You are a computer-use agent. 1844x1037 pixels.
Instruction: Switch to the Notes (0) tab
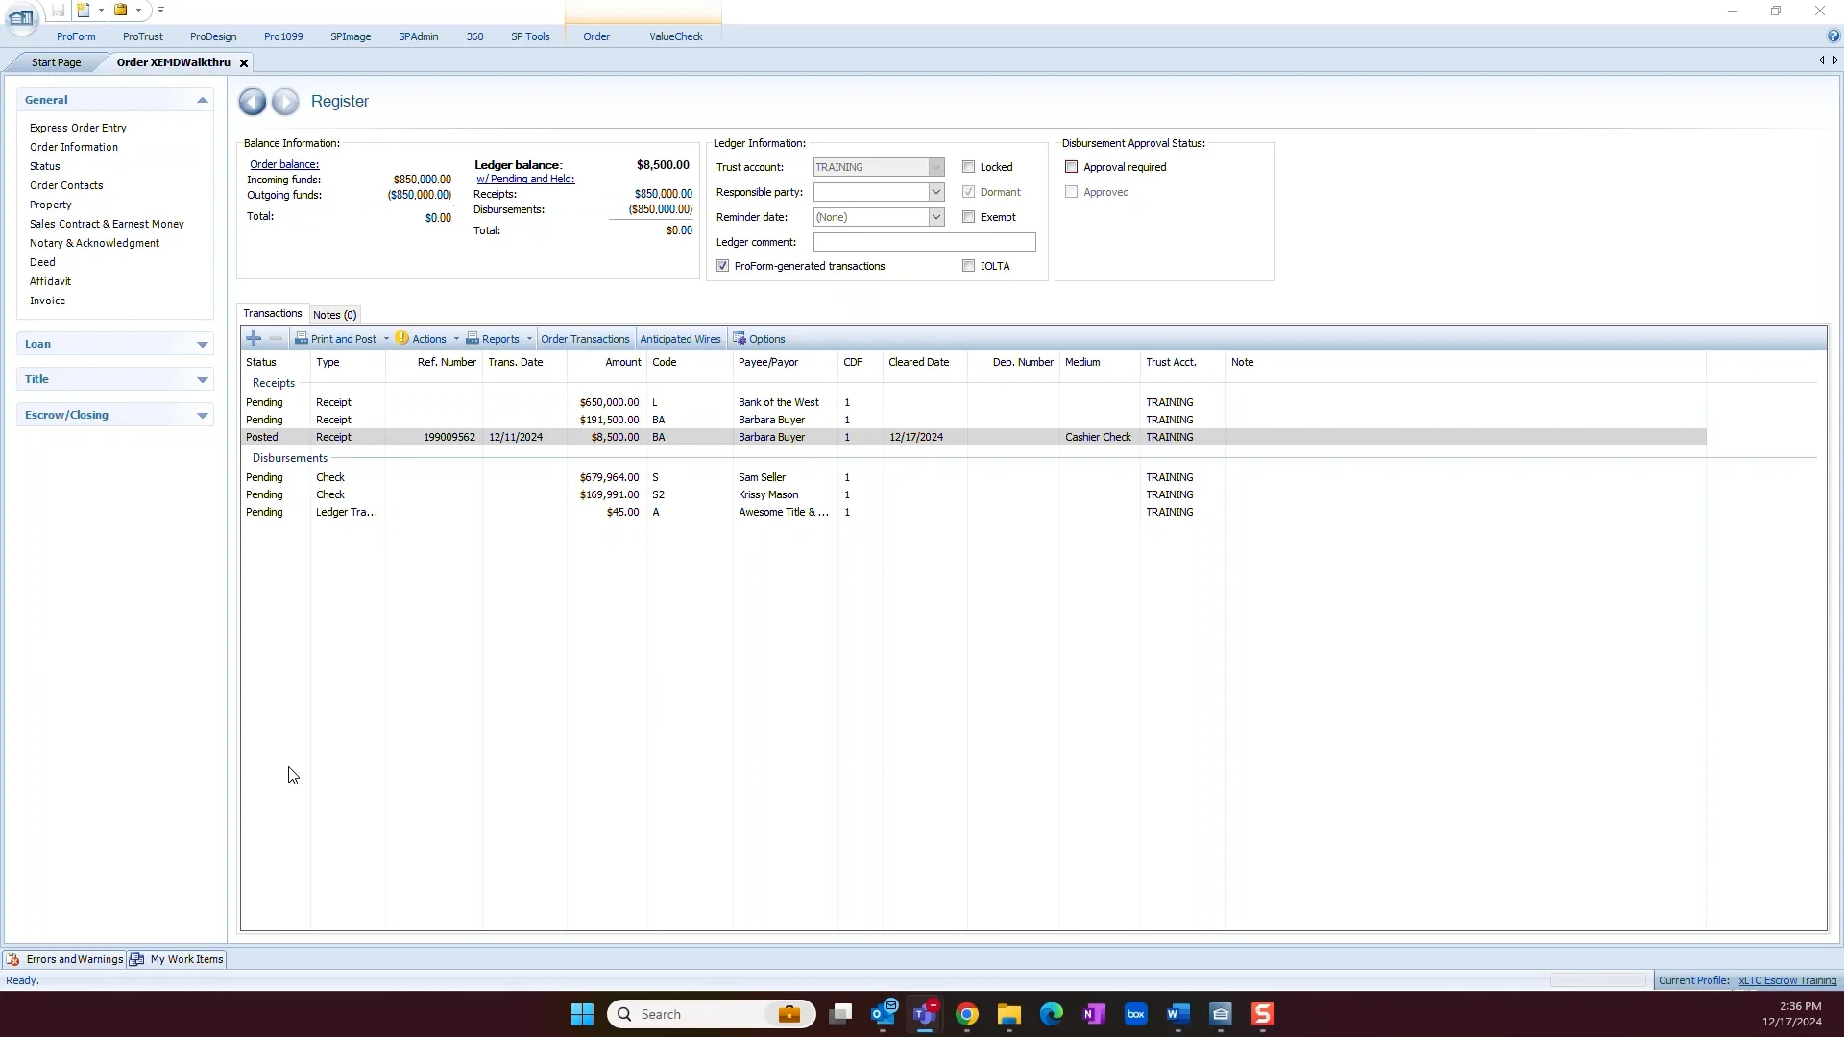(334, 315)
